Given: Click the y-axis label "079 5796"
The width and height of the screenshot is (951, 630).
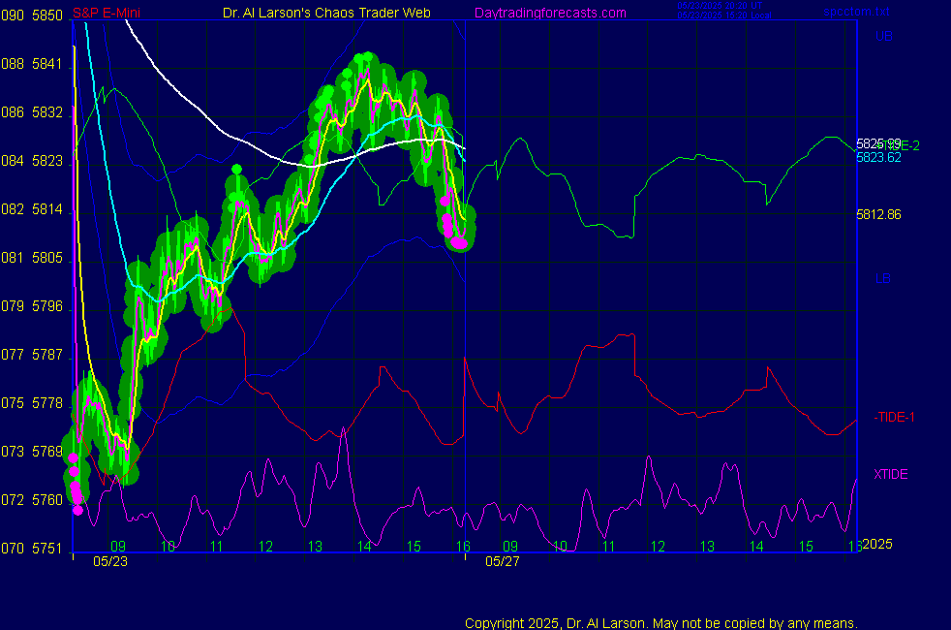Looking at the screenshot, I should pos(32,306).
